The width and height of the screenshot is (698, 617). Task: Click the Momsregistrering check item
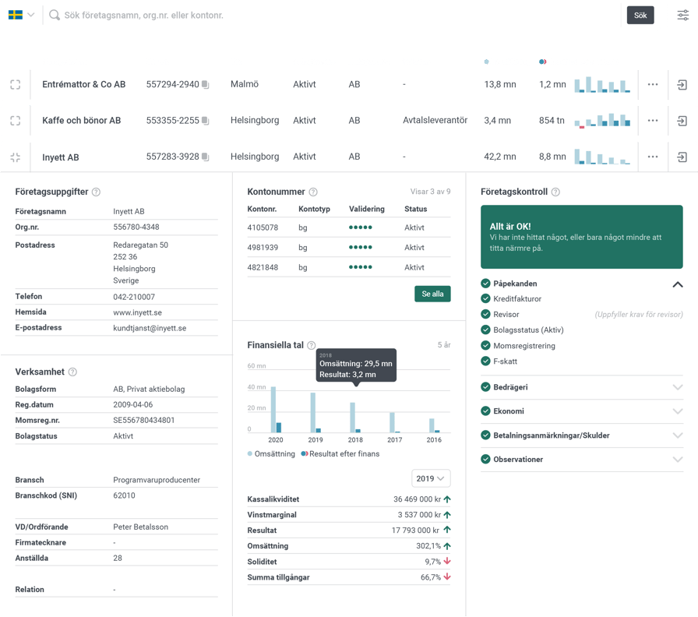(x=518, y=346)
